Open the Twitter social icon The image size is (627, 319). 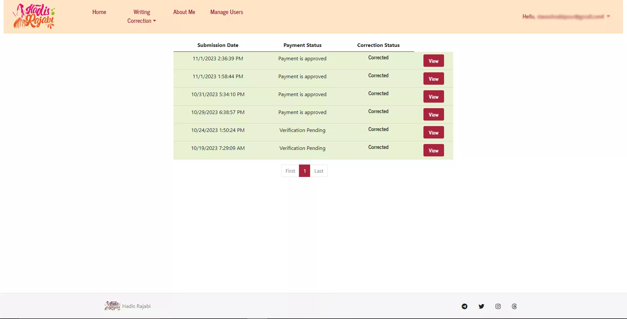tap(481, 306)
